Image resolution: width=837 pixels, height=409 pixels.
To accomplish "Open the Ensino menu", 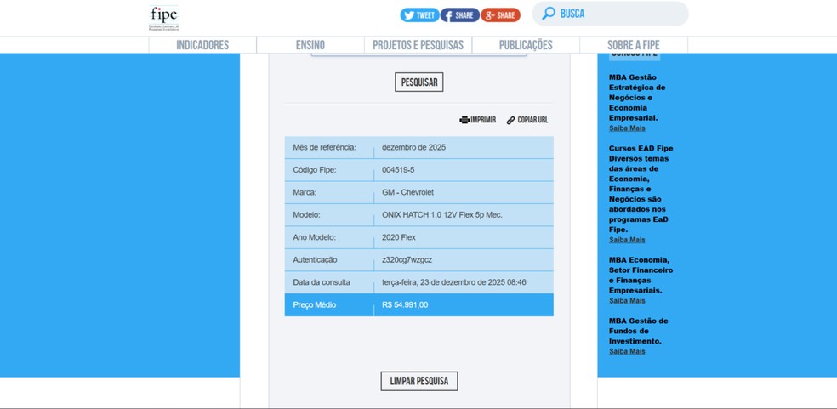I will pos(310,45).
